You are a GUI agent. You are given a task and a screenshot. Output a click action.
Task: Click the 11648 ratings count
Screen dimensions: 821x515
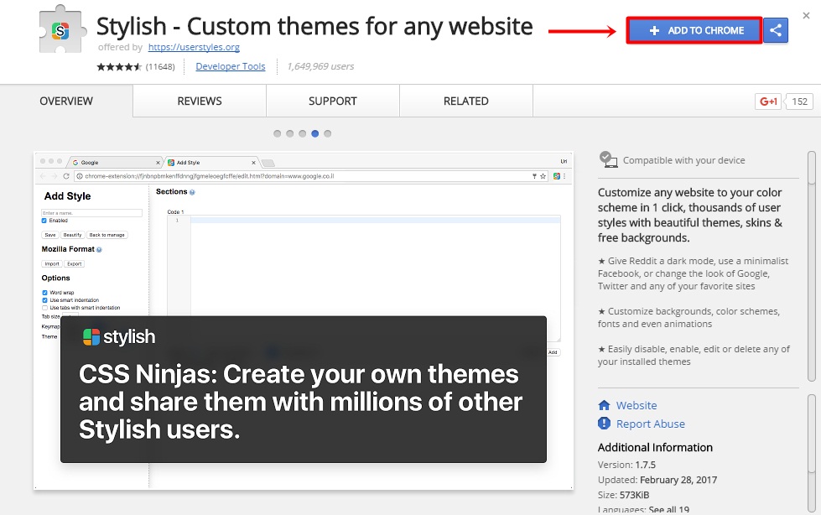click(x=159, y=65)
